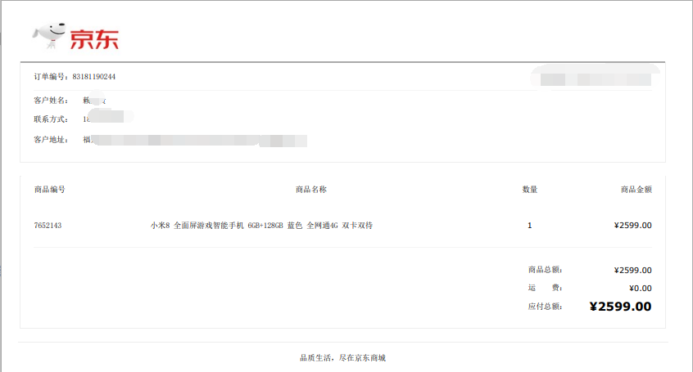This screenshot has height=372, width=693.
Task: Select order number 83181190244
Action: point(93,77)
